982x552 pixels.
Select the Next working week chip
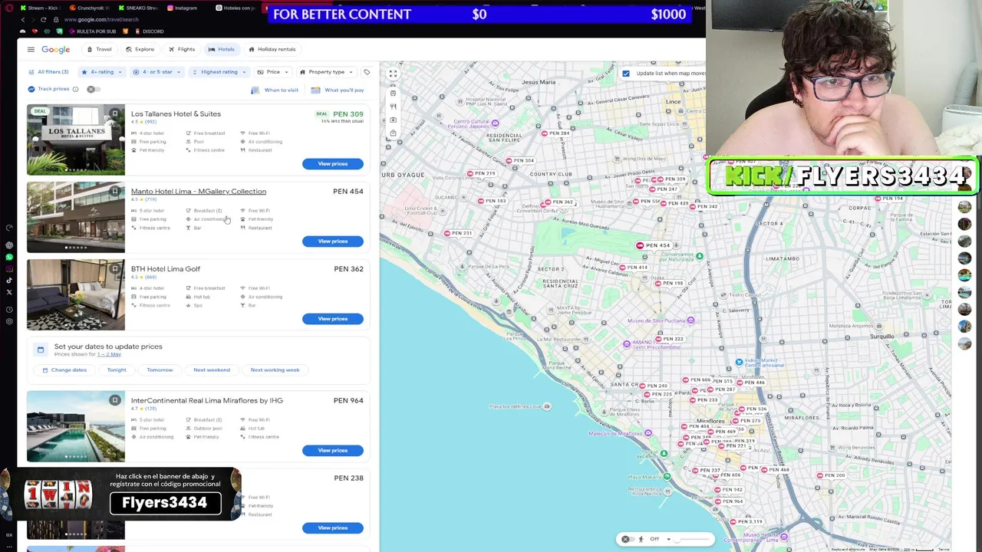click(x=275, y=370)
